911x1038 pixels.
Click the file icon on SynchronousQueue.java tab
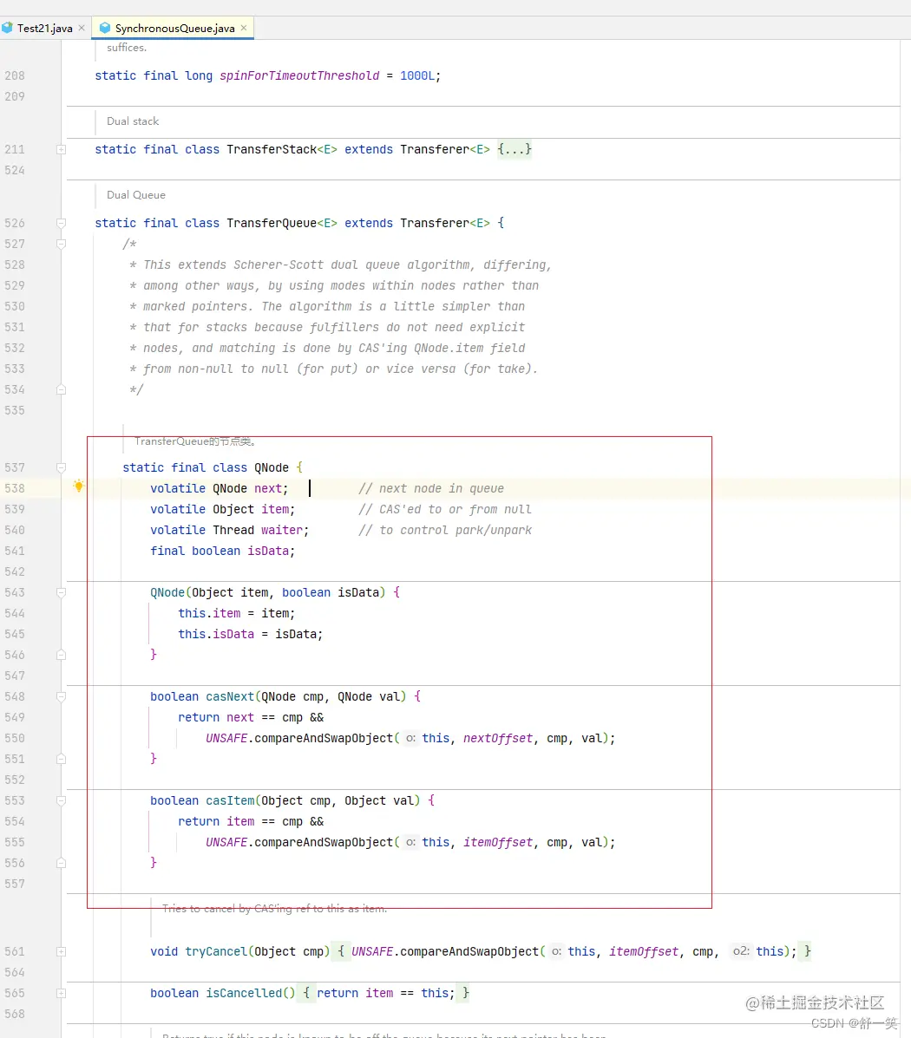pyautogui.click(x=105, y=28)
